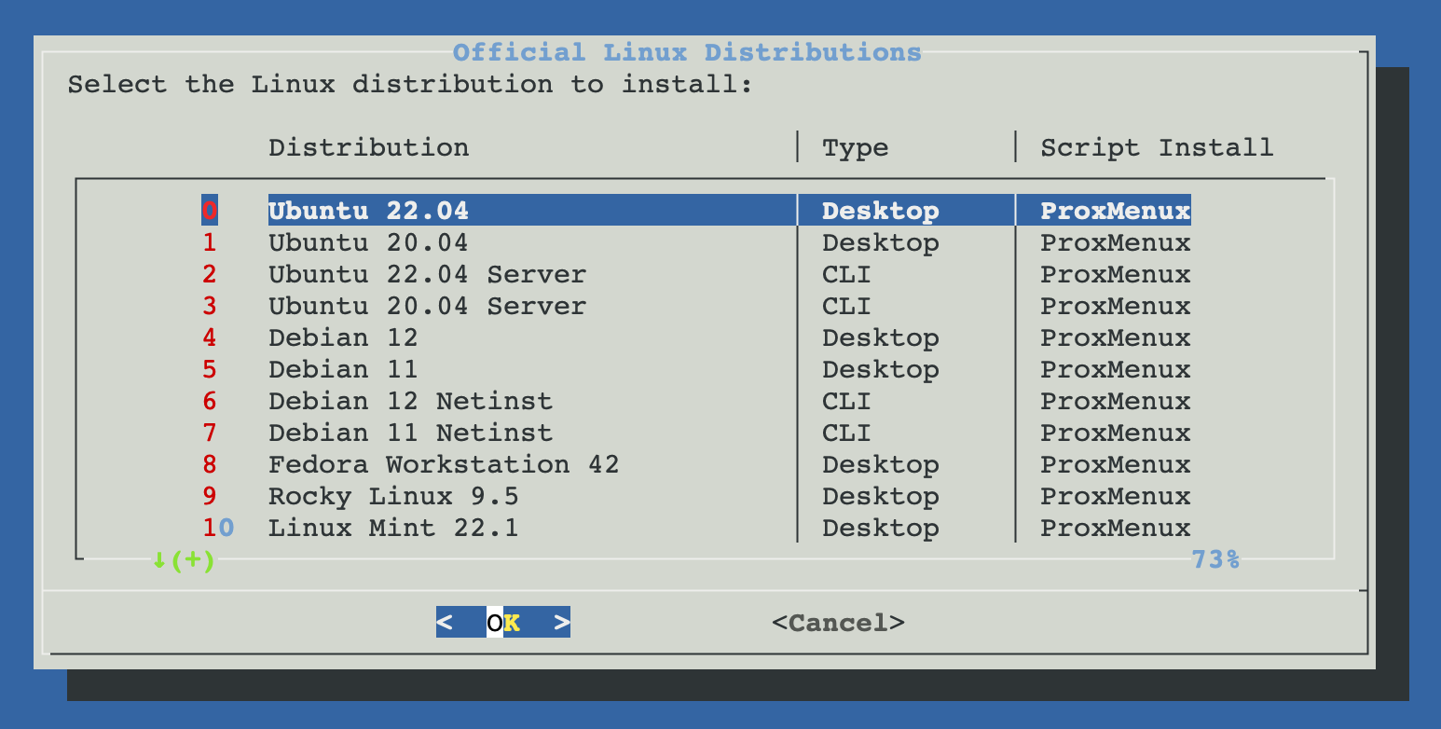The image size is (1441, 729).
Task: Pick Debian 11 Netinst option
Action: pos(410,433)
